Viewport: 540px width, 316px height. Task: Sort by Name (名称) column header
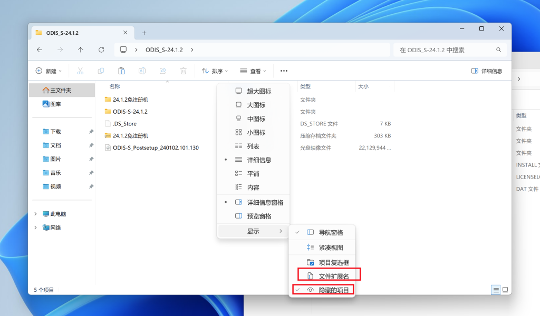click(114, 86)
